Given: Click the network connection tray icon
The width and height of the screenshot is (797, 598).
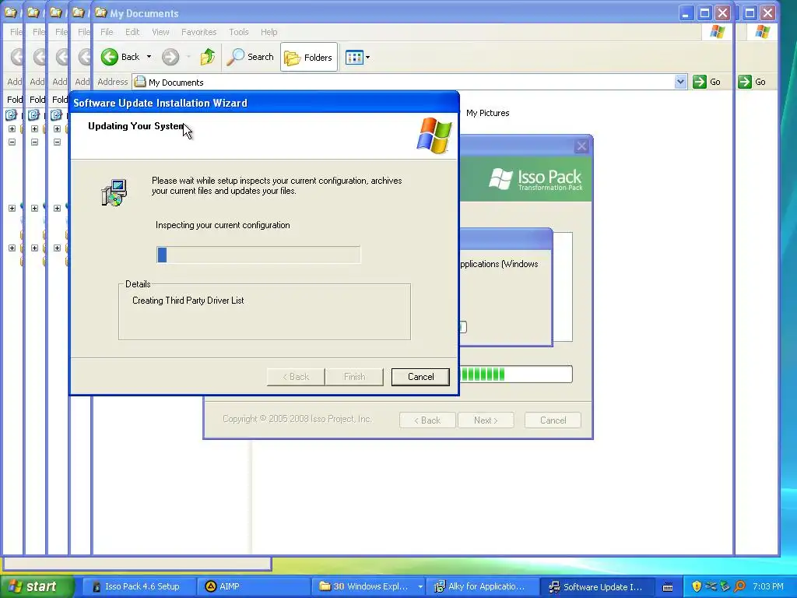Looking at the screenshot, I should pos(711,586).
